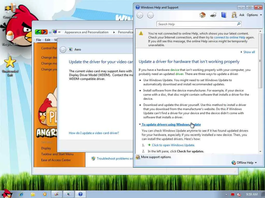This screenshot has width=265, height=198.
Task: Open the green driver glossary term
Action: (x=179, y=74)
